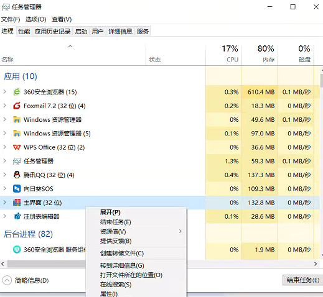
Task: Click the 后台进程 (82) group heading
Action: (28, 234)
